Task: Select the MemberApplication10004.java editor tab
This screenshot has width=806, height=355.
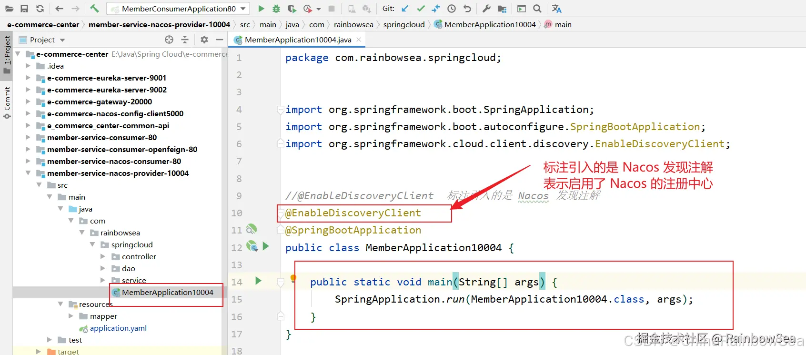Action: (298, 40)
